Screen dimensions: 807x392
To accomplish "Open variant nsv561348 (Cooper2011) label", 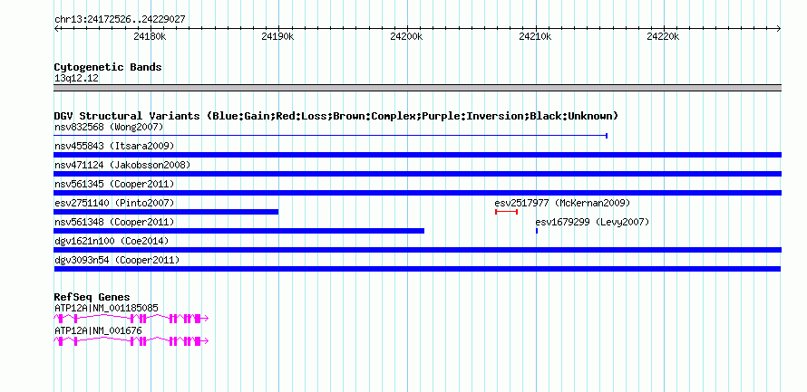I will click(114, 222).
